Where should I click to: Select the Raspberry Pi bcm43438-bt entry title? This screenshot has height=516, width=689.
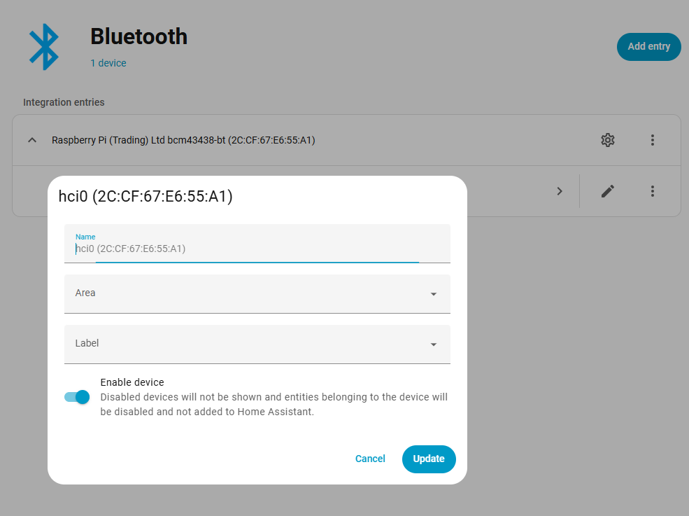point(183,140)
